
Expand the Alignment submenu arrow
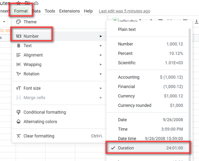[100, 55]
